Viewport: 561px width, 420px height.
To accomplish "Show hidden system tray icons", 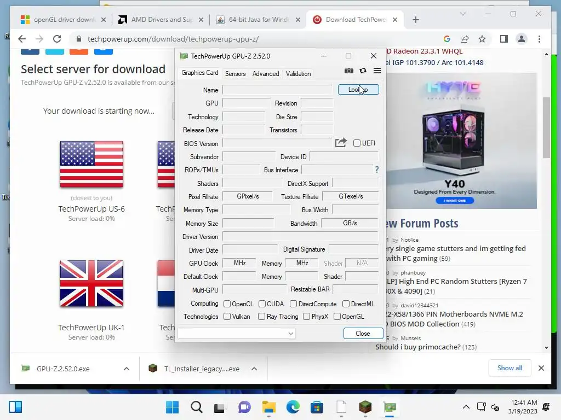I will click(x=466, y=407).
